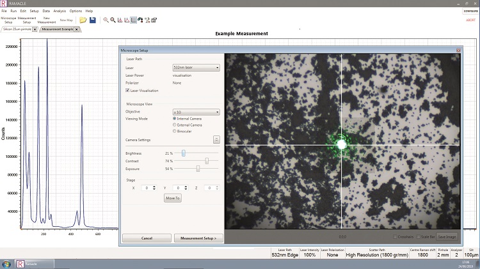Click the Exposure slider handle

198,169
